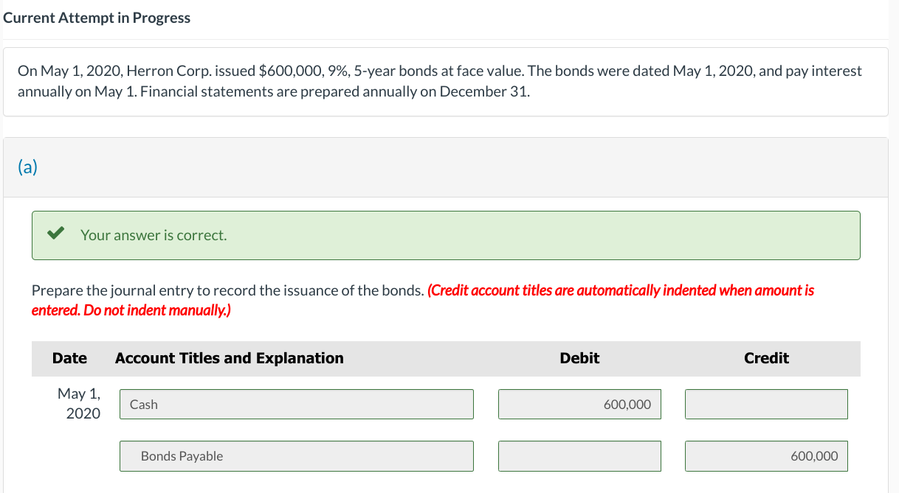Click the empty credit field beside Cash
The image size is (899, 493).
pyautogui.click(x=766, y=404)
